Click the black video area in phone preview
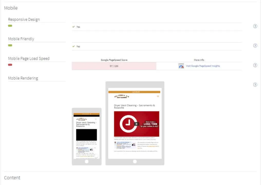Image resolution: width=263 pixels, height=185 pixels. point(87,135)
